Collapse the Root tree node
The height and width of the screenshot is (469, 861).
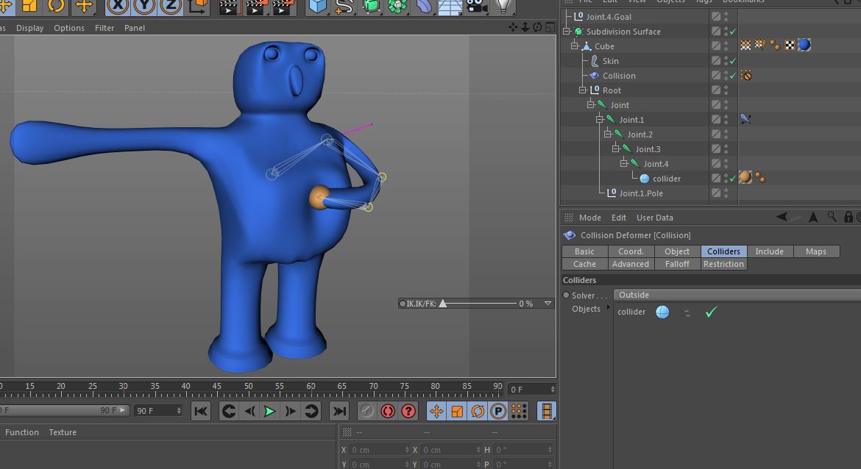coord(583,90)
